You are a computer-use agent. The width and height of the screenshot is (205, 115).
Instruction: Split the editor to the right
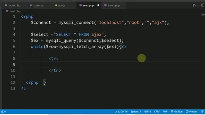pyautogui.click(x=203, y=5)
